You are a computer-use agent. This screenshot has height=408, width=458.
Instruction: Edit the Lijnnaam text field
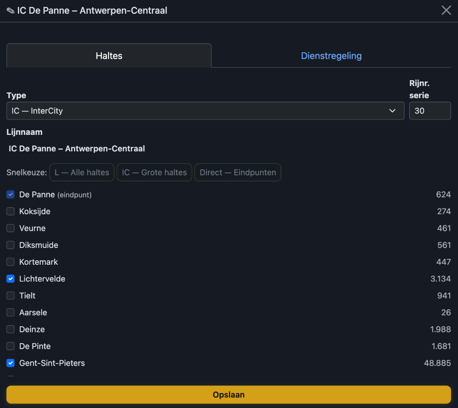229,149
